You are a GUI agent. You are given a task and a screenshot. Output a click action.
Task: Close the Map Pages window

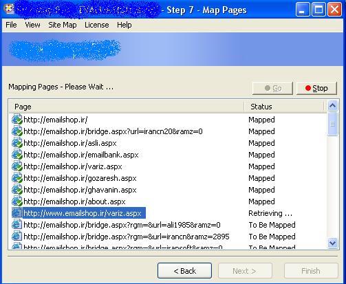(x=334, y=10)
